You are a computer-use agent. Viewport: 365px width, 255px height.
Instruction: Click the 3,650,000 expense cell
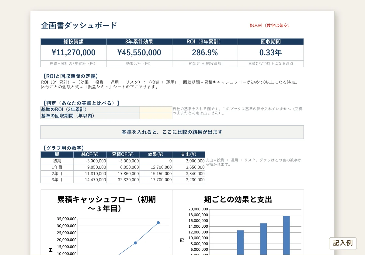[189, 167]
